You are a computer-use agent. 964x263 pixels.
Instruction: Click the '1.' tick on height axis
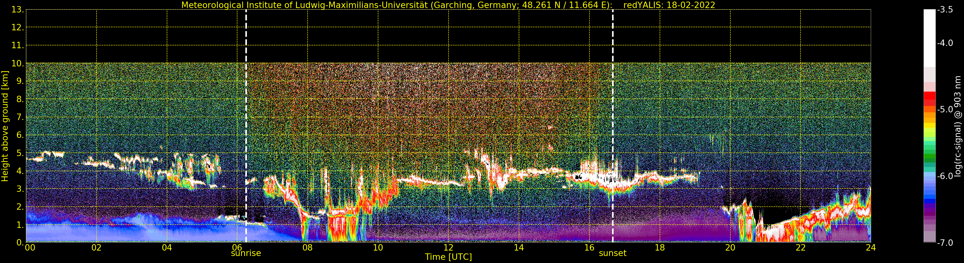click(x=20, y=225)
